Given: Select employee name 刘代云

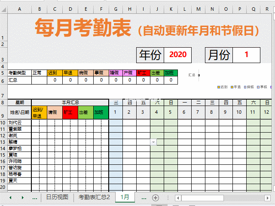Looking at the screenshot, I should (19, 123).
